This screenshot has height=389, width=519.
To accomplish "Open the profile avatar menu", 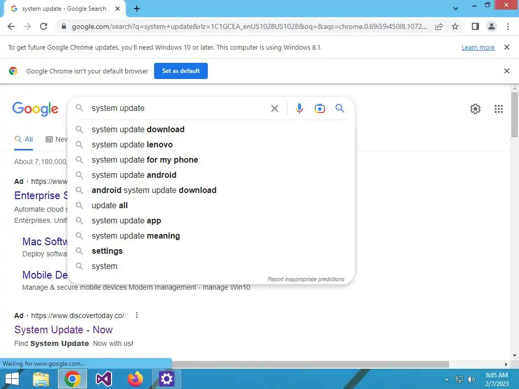I will [x=492, y=26].
